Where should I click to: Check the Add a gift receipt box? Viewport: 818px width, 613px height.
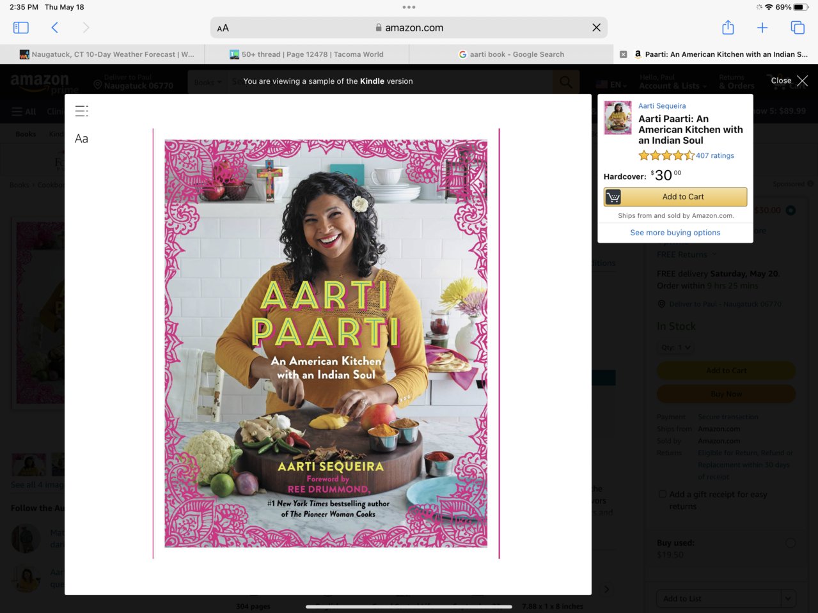(x=663, y=494)
